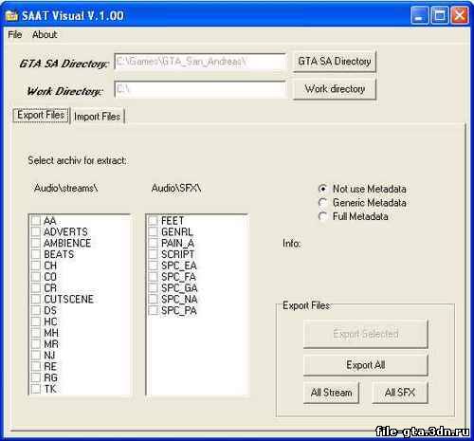The image size is (474, 441).
Task: Check the CO stream archive
Action: pos(36,277)
